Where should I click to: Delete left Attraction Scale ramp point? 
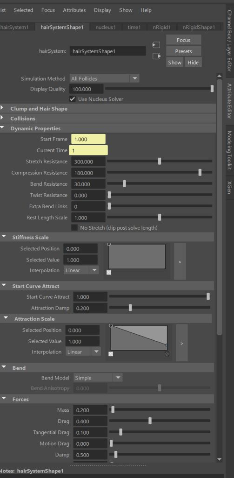tap(111, 354)
